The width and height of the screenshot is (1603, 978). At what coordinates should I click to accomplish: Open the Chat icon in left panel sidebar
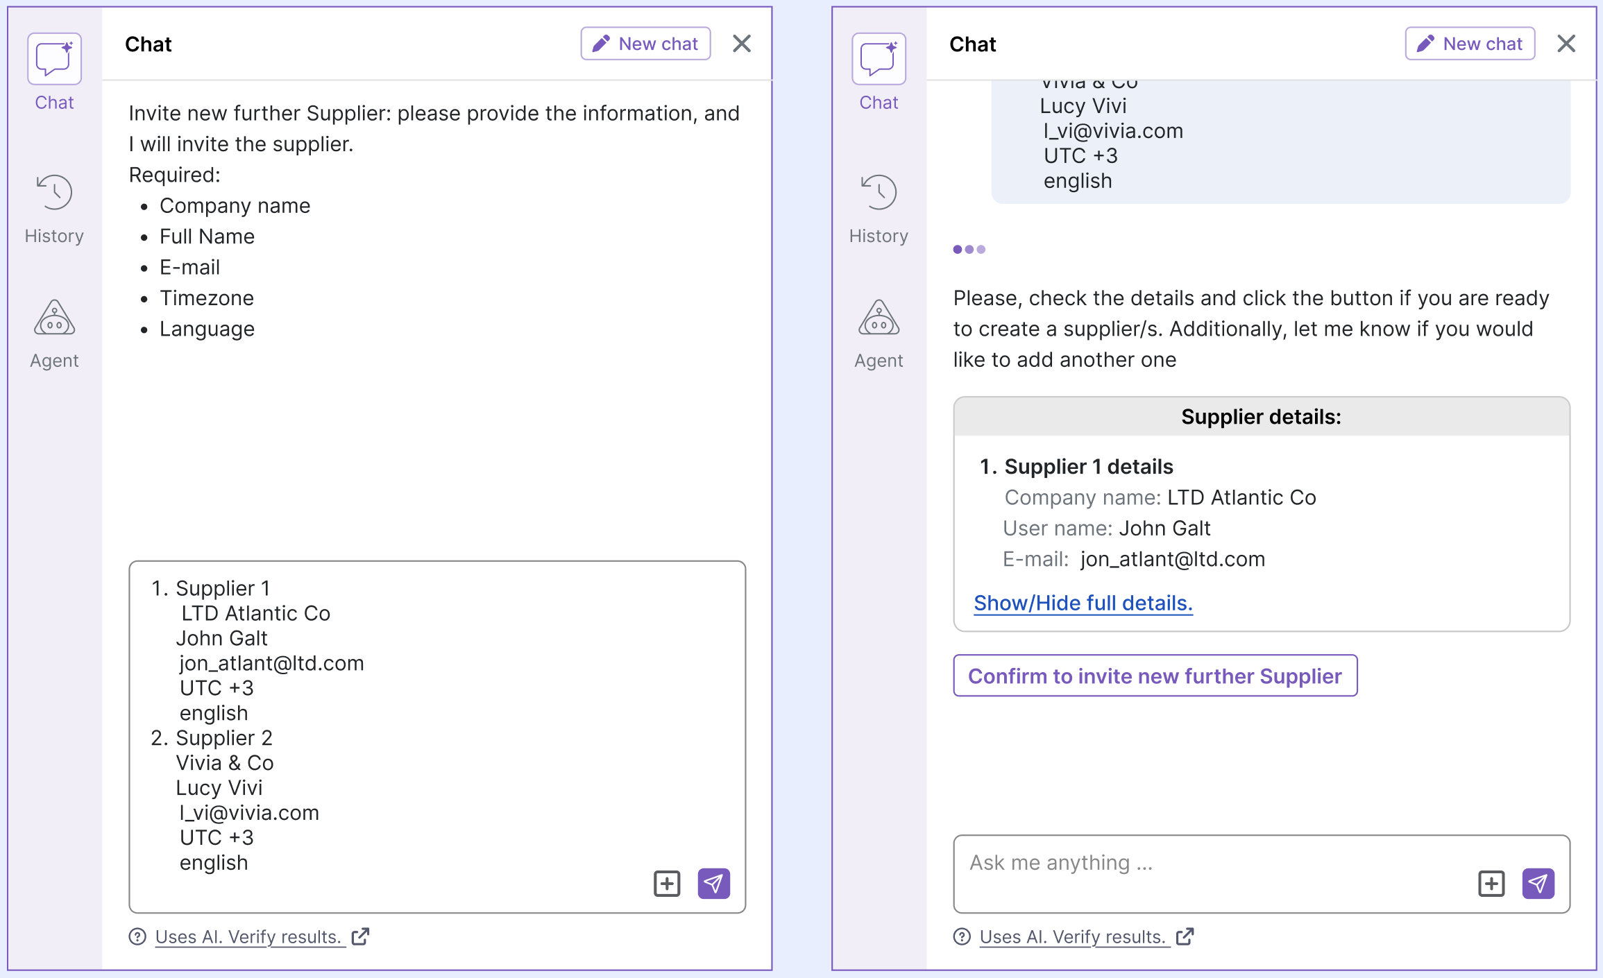point(54,60)
